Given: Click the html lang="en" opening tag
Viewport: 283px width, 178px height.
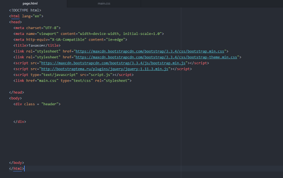Looking at the screenshot, I should tap(26, 16).
